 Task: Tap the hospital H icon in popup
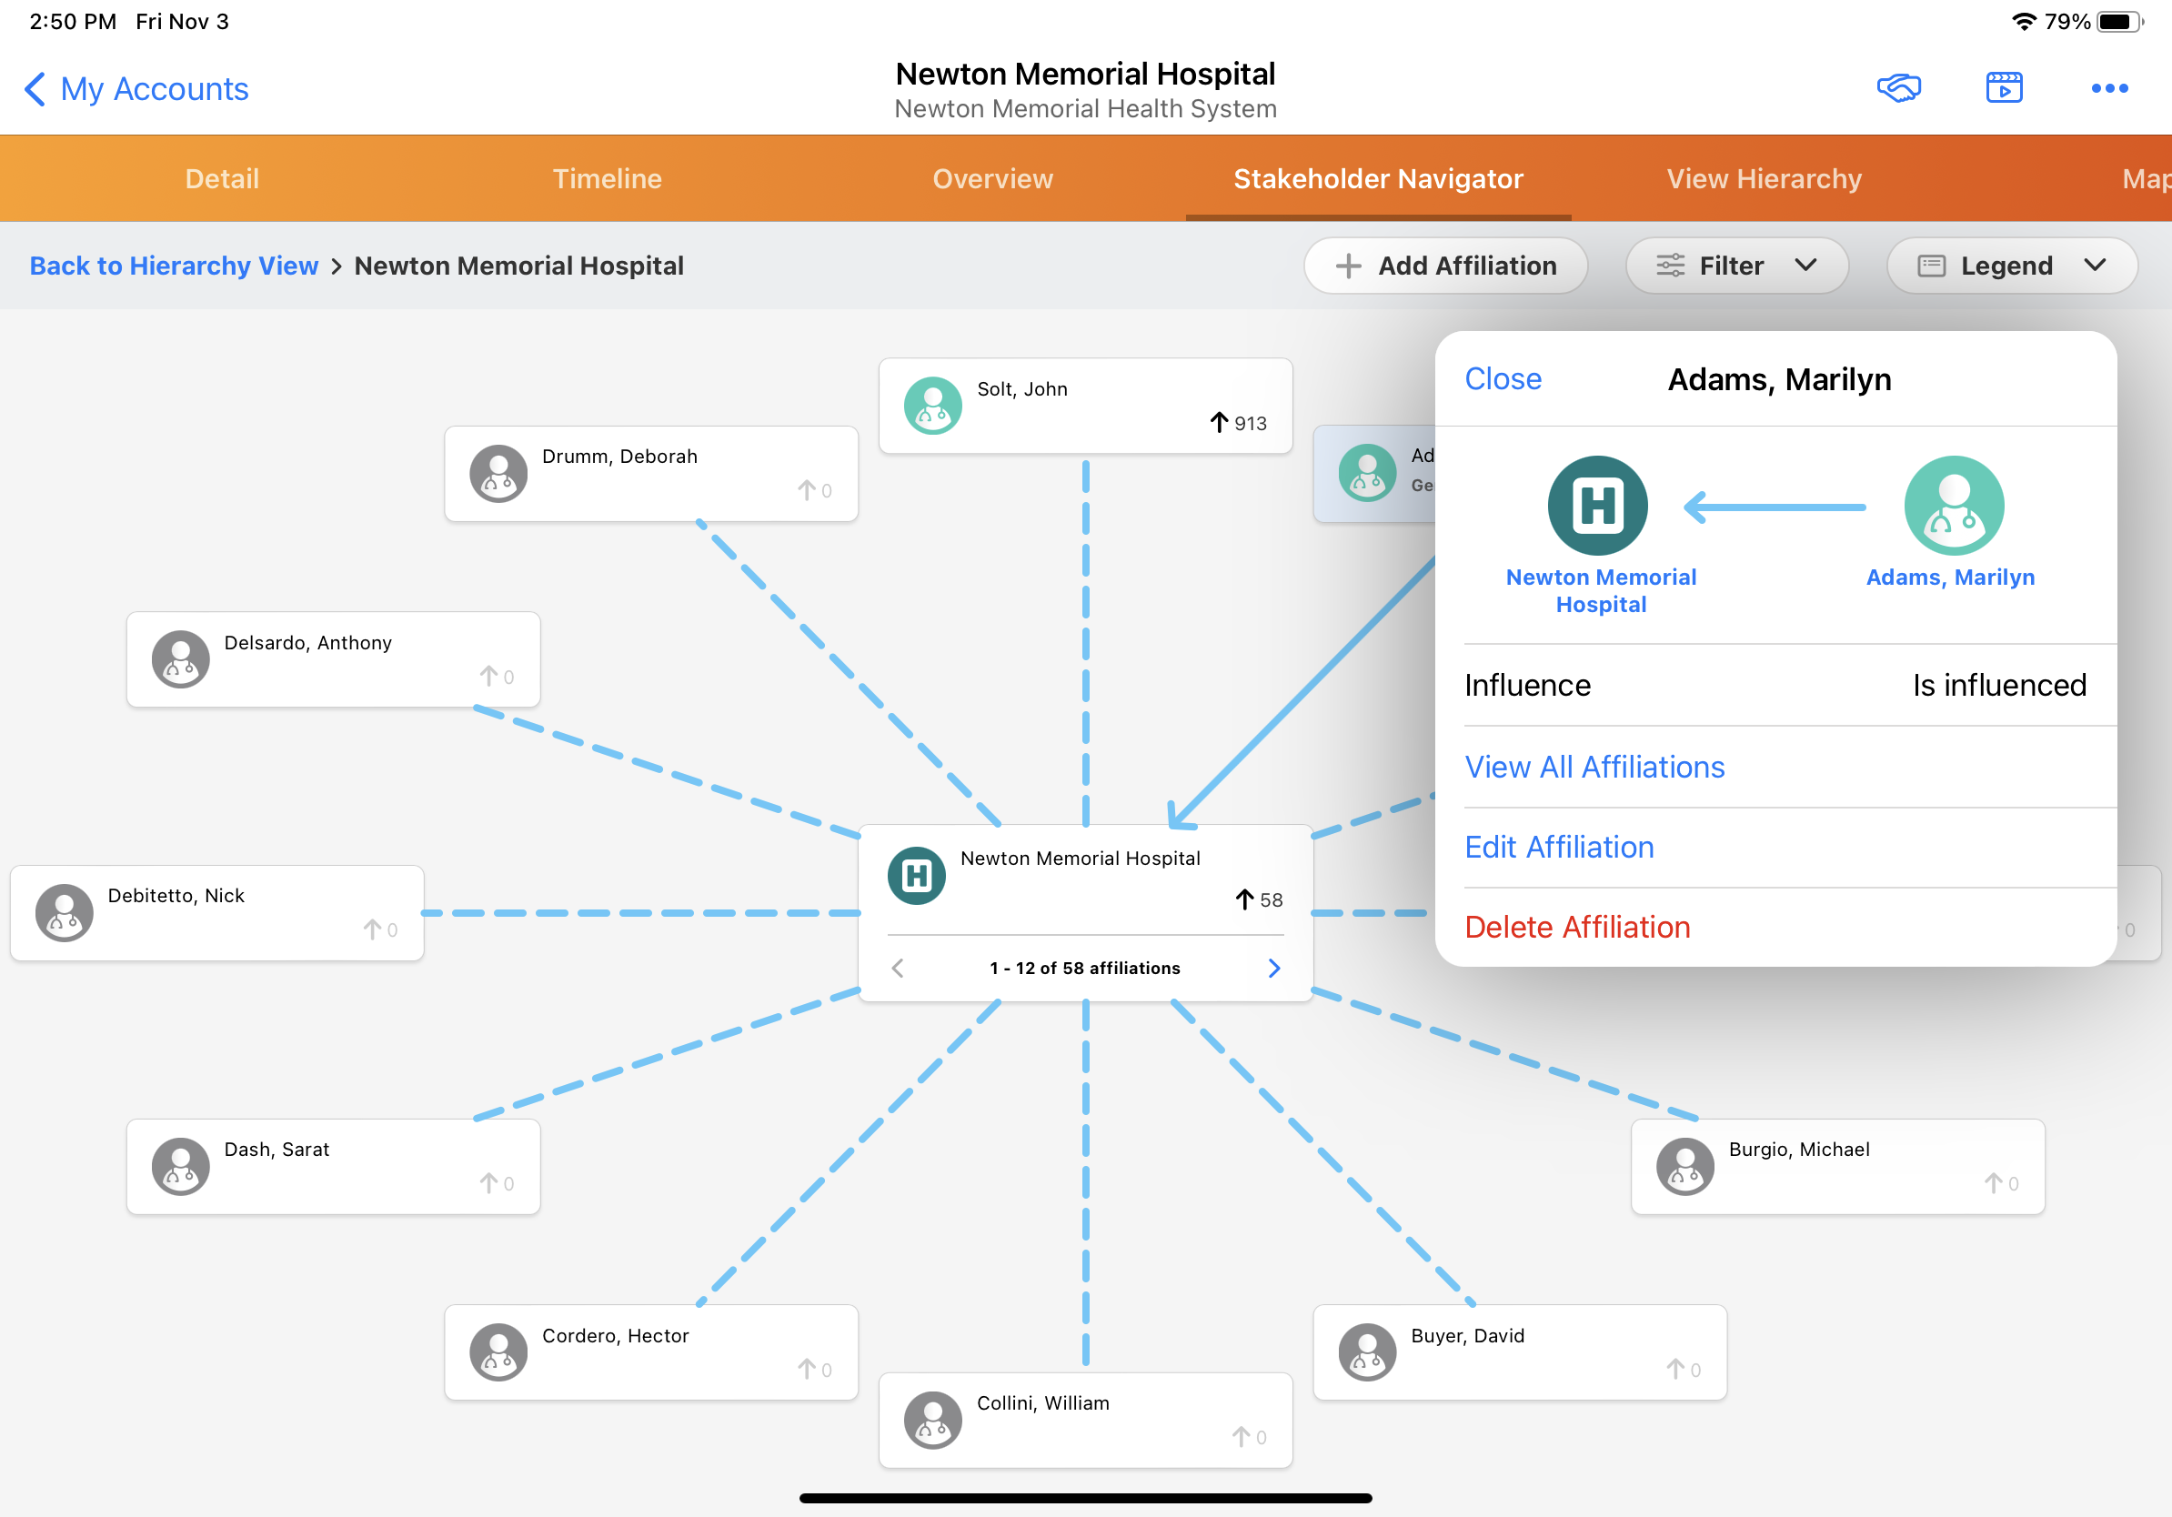click(1597, 506)
